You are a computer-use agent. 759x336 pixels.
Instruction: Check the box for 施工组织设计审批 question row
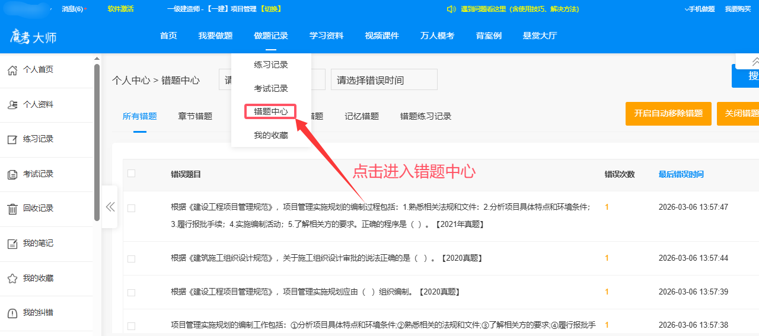click(131, 259)
